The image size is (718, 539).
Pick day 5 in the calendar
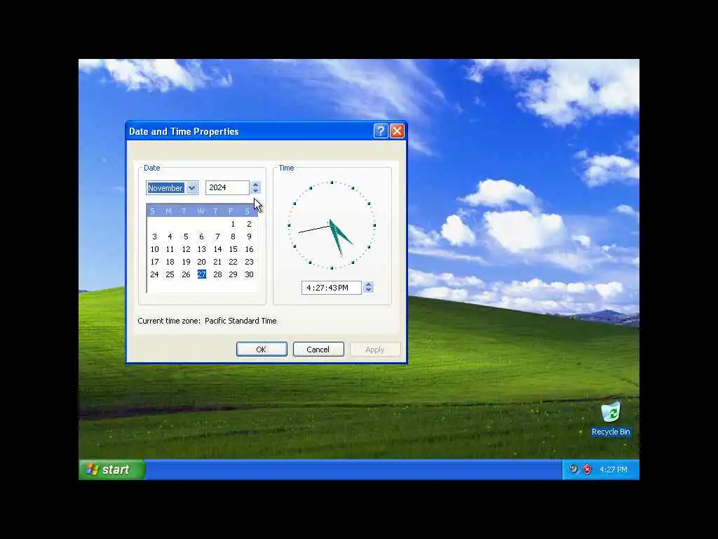[186, 237]
